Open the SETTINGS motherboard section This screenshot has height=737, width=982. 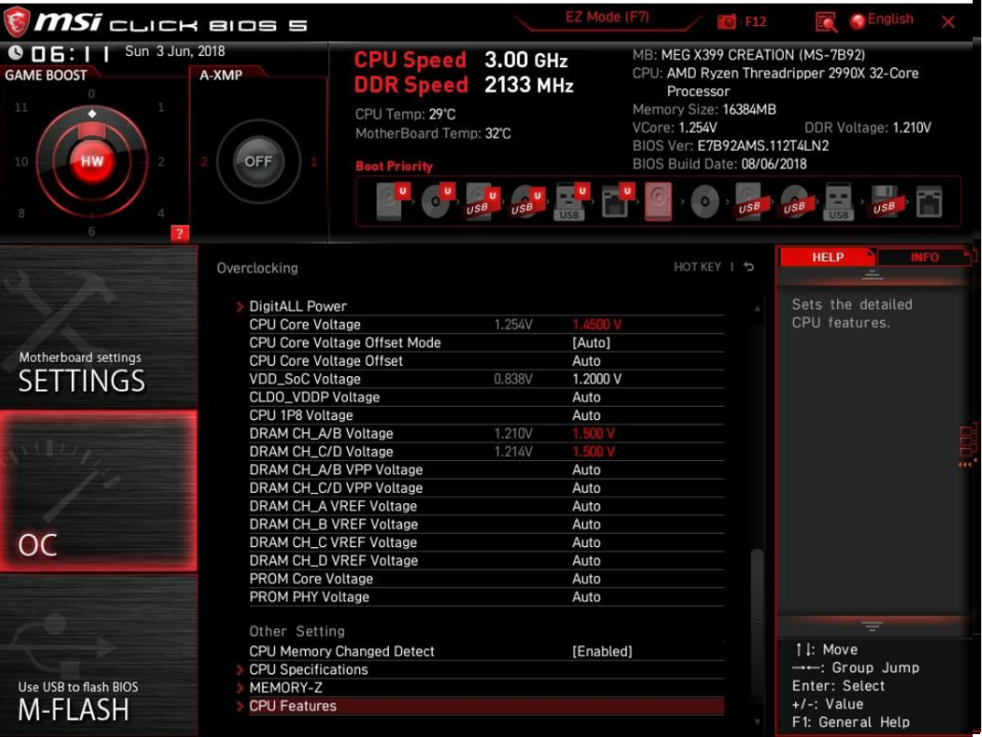[98, 327]
